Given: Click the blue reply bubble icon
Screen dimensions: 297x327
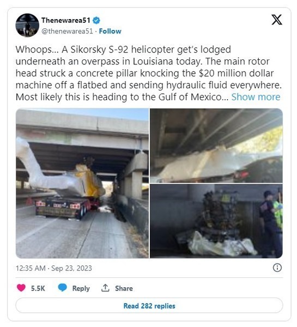Looking at the screenshot, I should pyautogui.click(x=62, y=288).
